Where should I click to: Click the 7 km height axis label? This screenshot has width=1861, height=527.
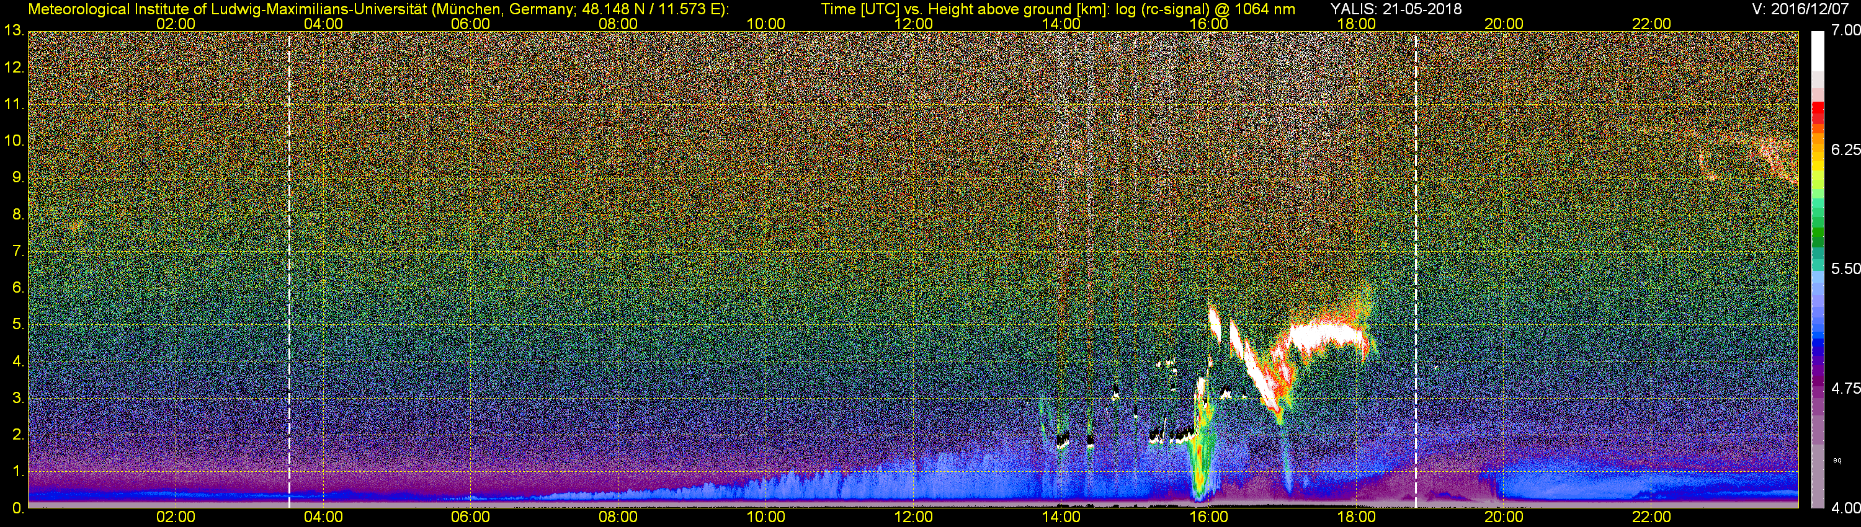tap(17, 251)
